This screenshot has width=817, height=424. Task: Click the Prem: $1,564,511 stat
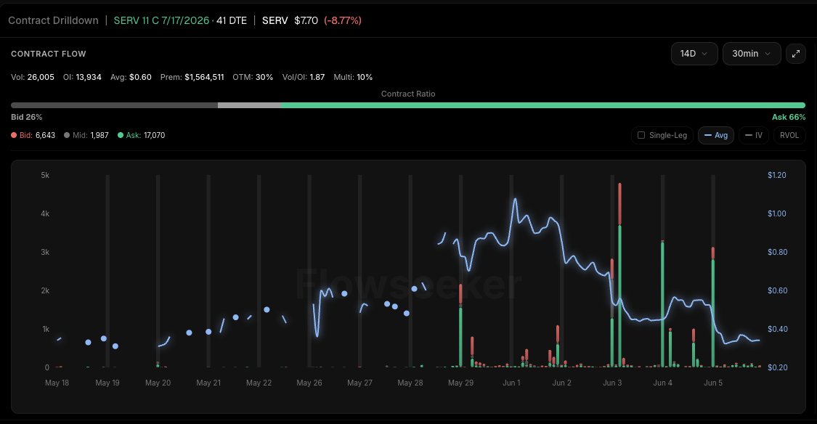click(192, 77)
